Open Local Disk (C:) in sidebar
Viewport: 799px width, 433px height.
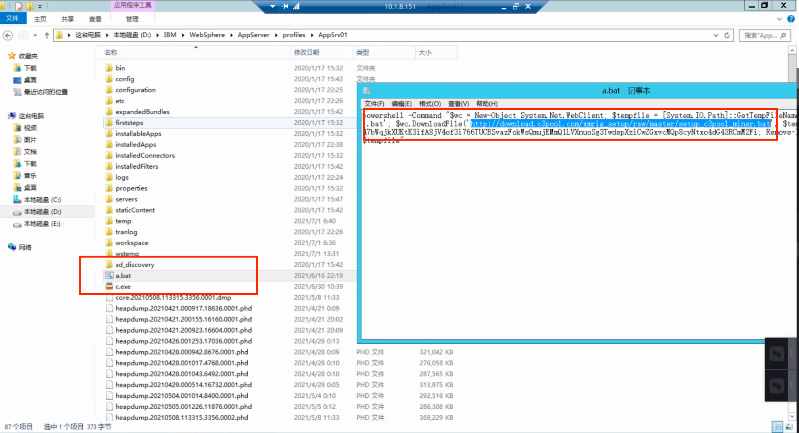[42, 200]
